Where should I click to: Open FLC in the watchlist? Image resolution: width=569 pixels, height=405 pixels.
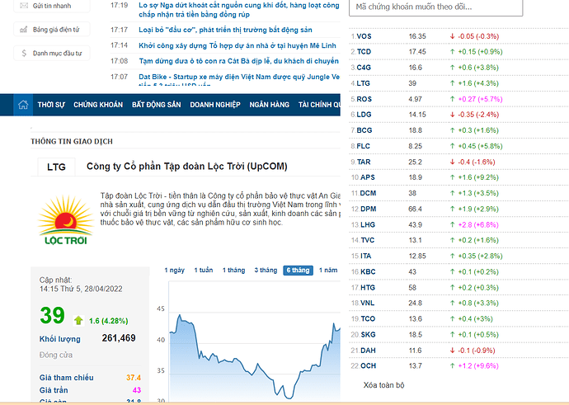click(x=363, y=146)
